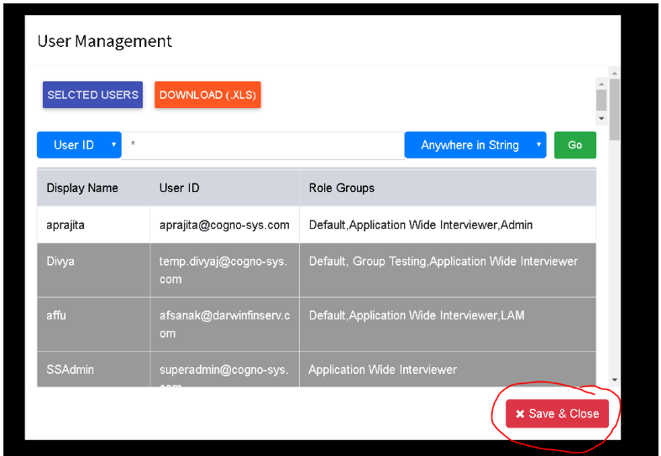The height and width of the screenshot is (456, 661).
Task: Click the Default, Group Testing role groups cell
Action: click(448, 270)
